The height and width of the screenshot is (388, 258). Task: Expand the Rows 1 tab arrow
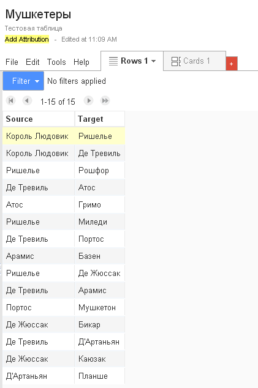154,61
